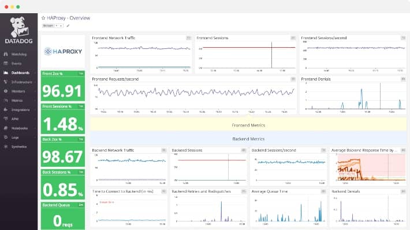Click the Front 2xx % value widget
This screenshot has height=230, width=410.
click(x=63, y=86)
